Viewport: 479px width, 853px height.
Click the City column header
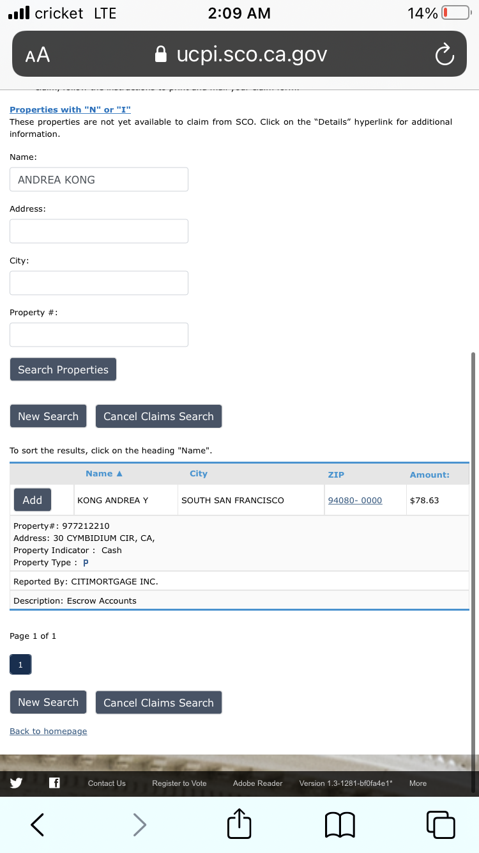tap(199, 473)
